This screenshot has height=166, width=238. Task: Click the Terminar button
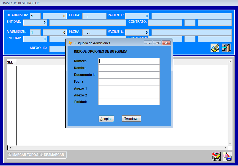(x=131, y=118)
